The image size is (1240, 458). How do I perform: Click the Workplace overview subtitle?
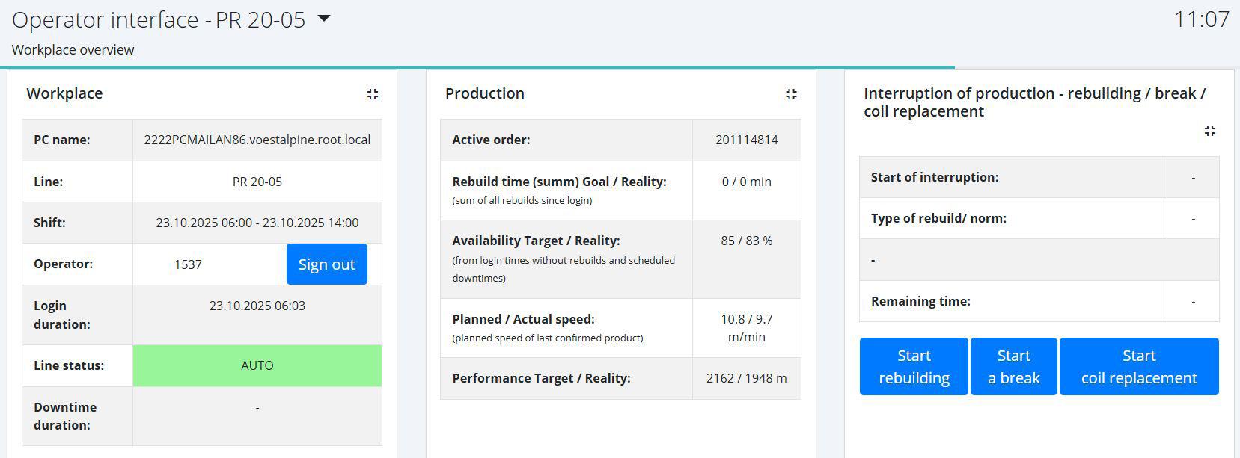pyautogui.click(x=73, y=50)
